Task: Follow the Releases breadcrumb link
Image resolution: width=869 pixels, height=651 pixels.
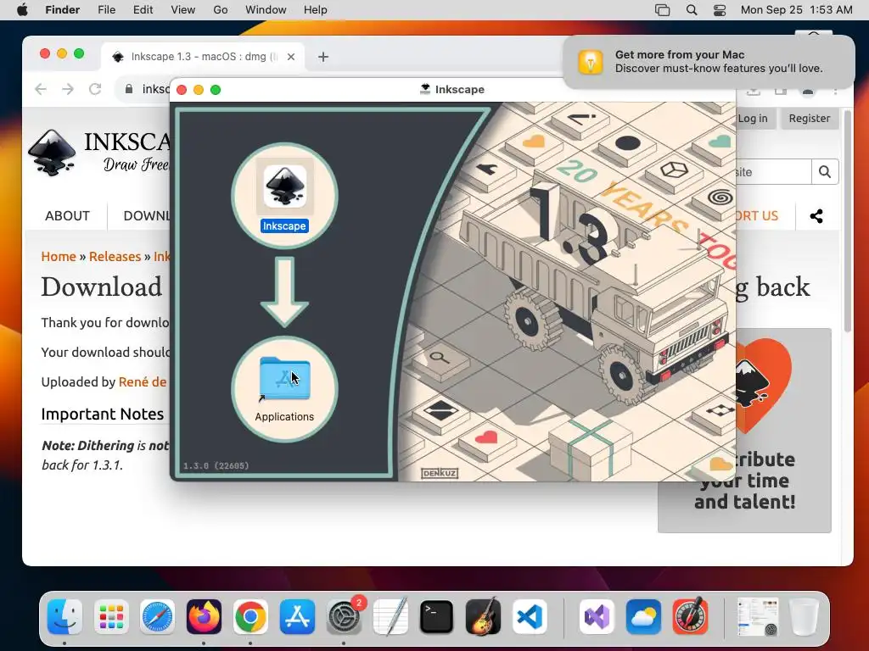Action: (x=115, y=256)
